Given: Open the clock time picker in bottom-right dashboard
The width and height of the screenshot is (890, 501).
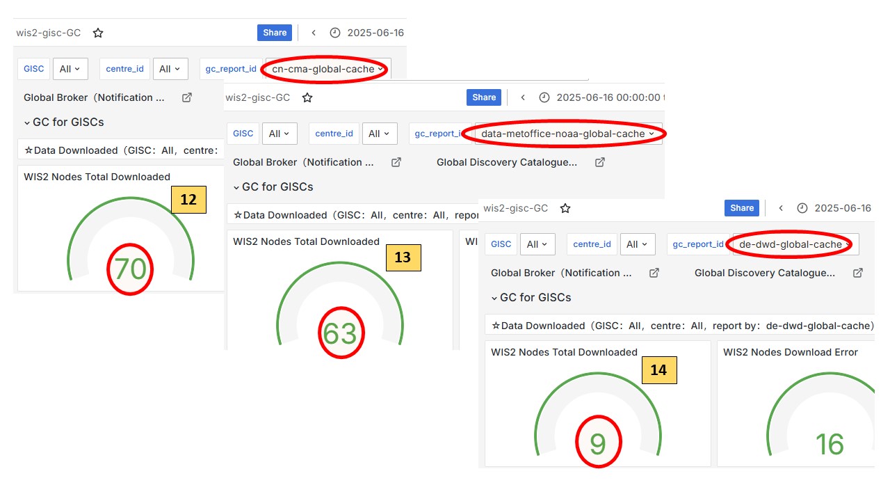Looking at the screenshot, I should (802, 208).
